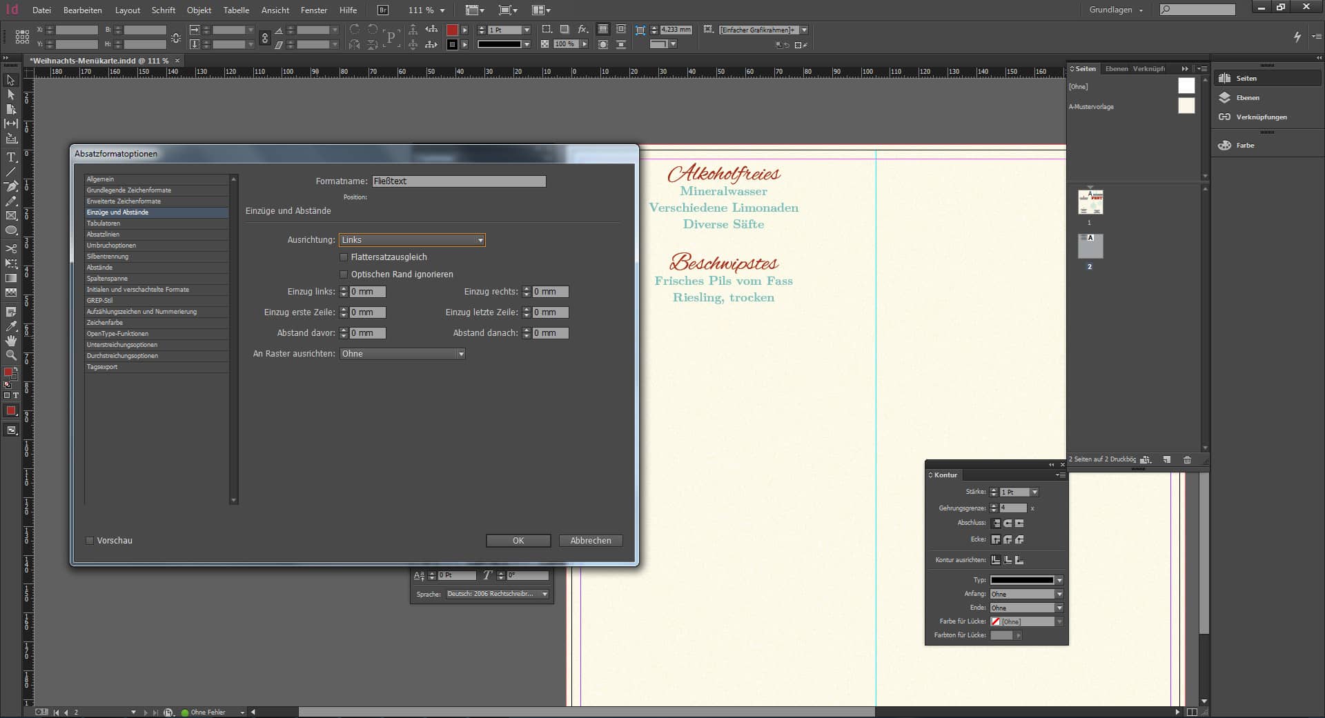
Task: Select the Pen tool in toolbox
Action: (x=11, y=186)
